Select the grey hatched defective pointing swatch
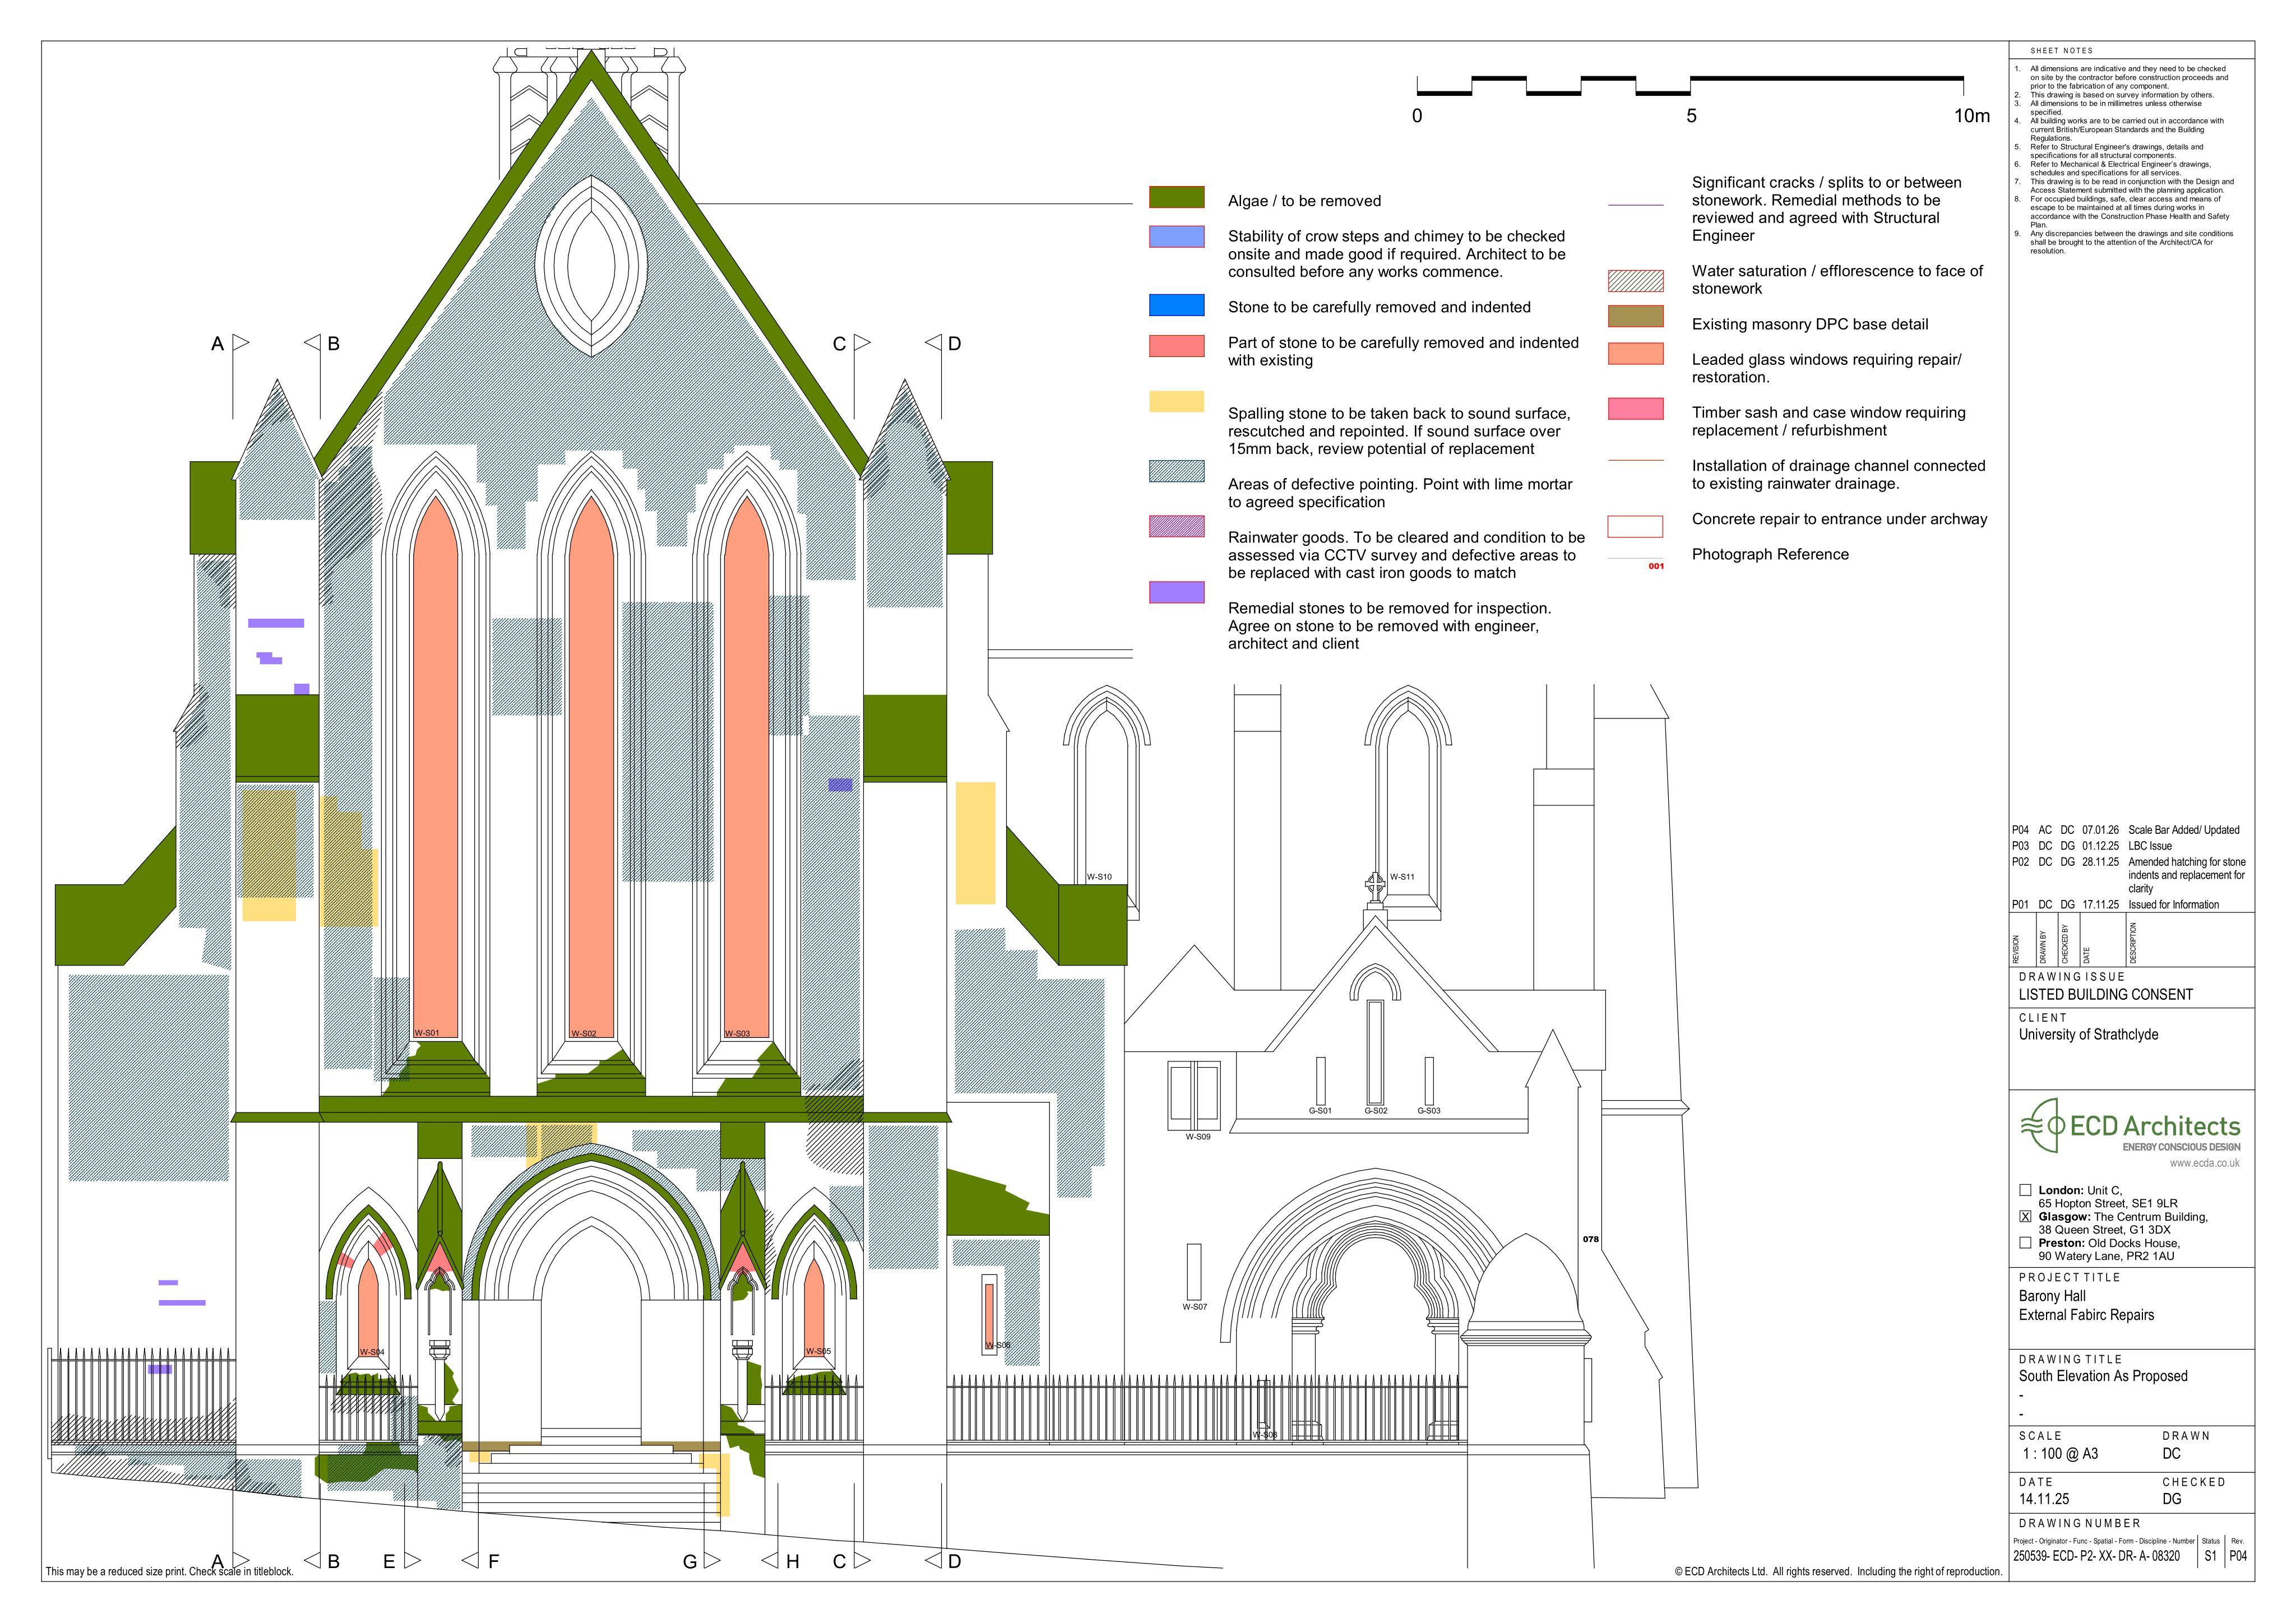This screenshot has height=1623, width=2296. coord(1176,472)
